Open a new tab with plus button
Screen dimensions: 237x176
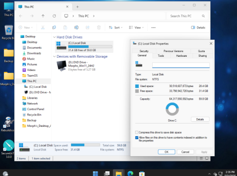77,7
